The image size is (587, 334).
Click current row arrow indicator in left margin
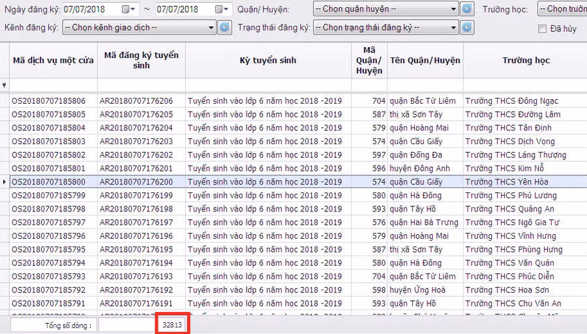coord(5,182)
